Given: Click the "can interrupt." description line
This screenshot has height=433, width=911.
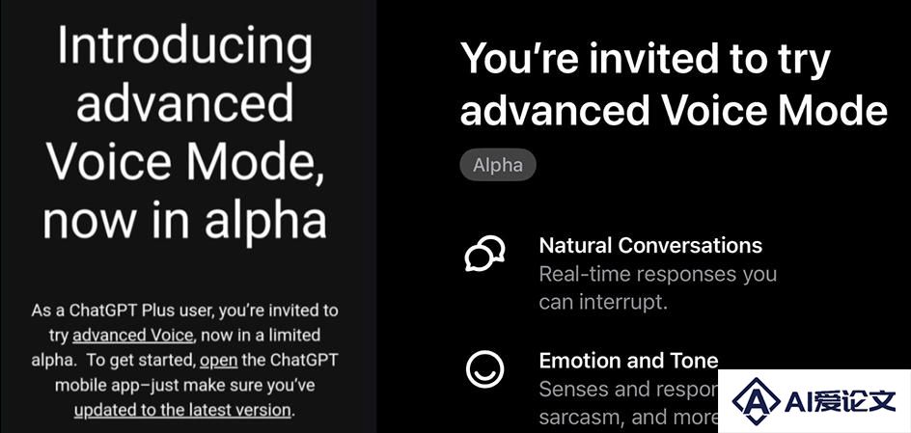Looking at the screenshot, I should [x=602, y=303].
